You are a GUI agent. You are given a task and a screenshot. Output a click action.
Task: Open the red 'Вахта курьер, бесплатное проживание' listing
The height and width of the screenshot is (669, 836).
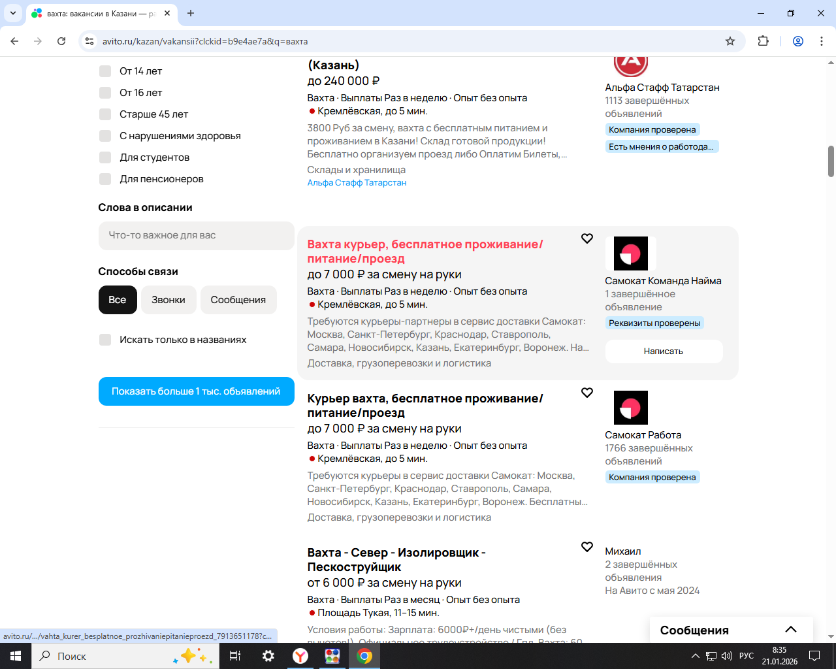(x=425, y=252)
